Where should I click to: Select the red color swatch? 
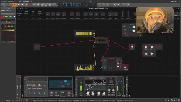pos(2,17)
